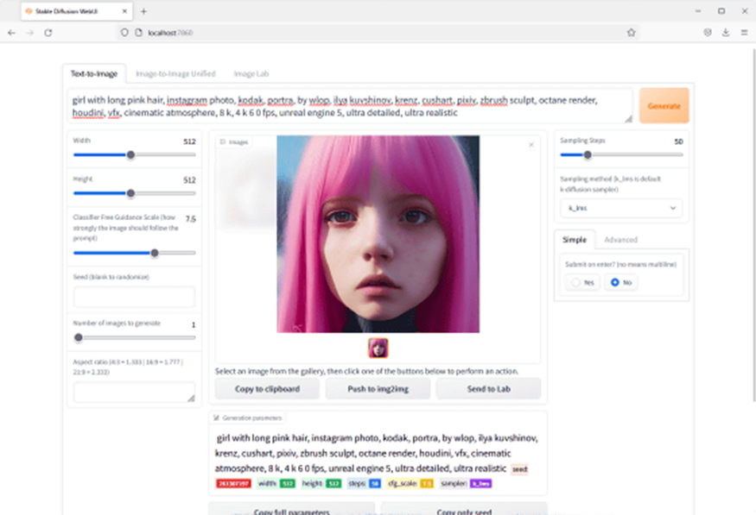Image resolution: width=756 pixels, height=515 pixels.
Task: Click the browser forward arrow
Action: click(x=30, y=33)
